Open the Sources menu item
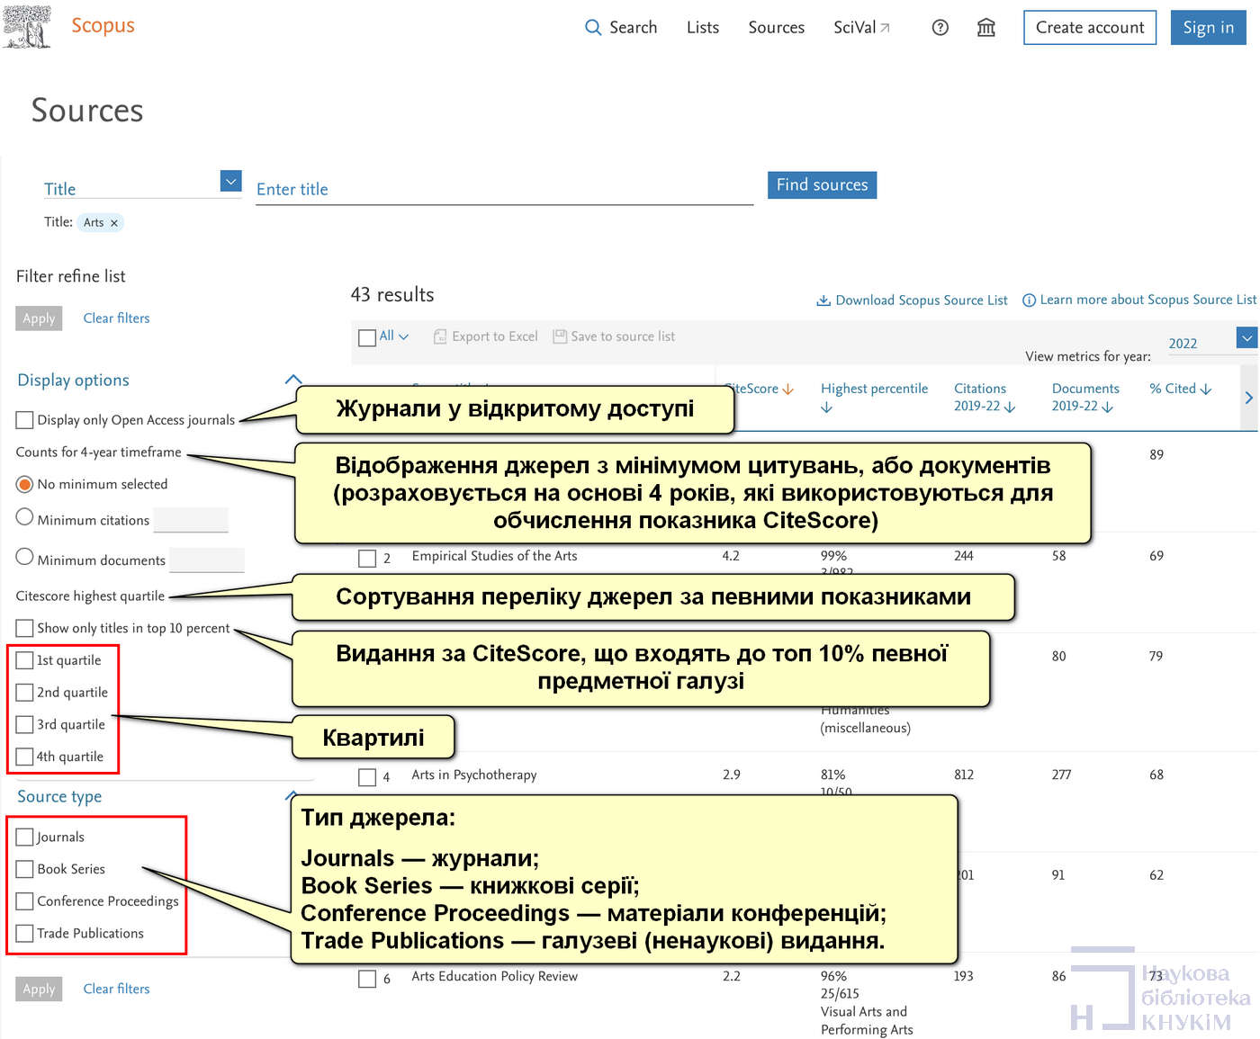Screen dimensions: 1260x1039 tap(776, 28)
